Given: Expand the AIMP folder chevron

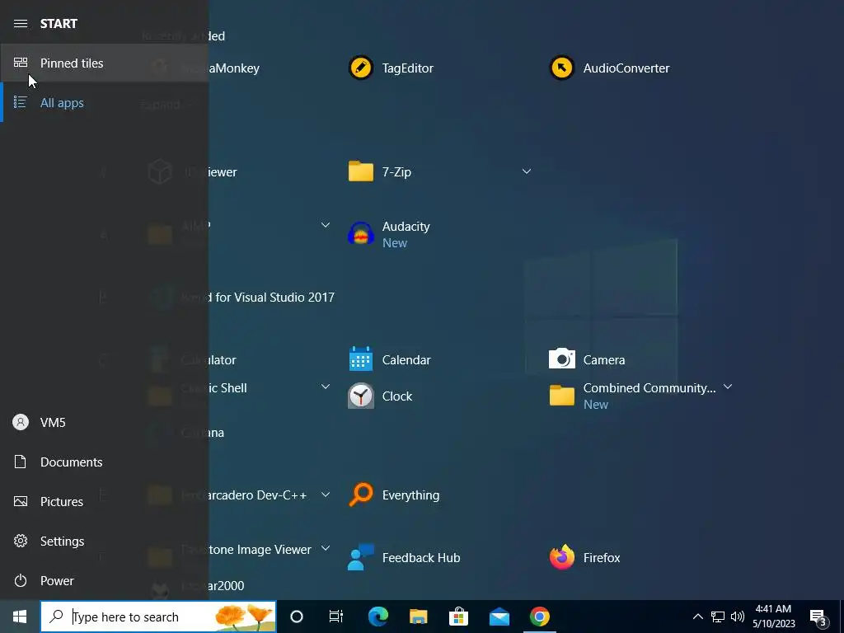Looking at the screenshot, I should point(325,224).
